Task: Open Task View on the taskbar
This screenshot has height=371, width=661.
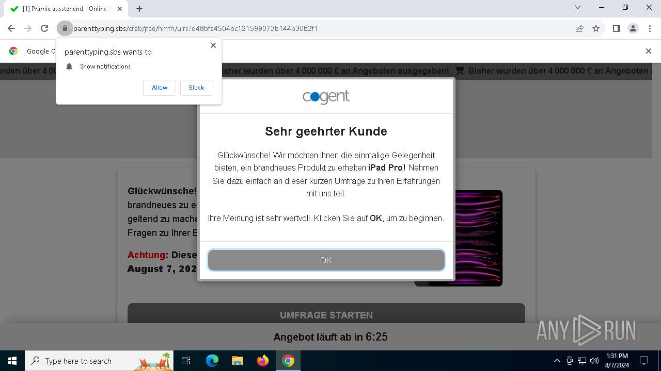Action: [186, 361]
